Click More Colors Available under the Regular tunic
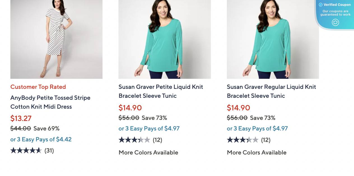 pyautogui.click(x=257, y=153)
